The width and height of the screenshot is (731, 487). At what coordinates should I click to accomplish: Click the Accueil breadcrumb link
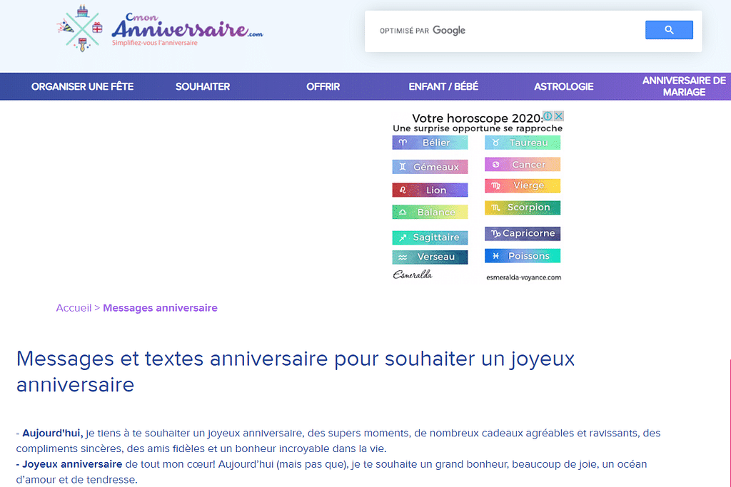pyautogui.click(x=74, y=308)
